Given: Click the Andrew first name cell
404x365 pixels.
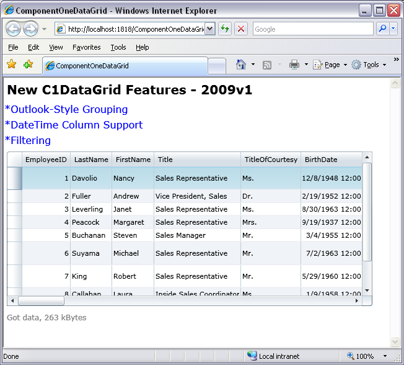Looking at the screenshot, I should [x=133, y=196].
